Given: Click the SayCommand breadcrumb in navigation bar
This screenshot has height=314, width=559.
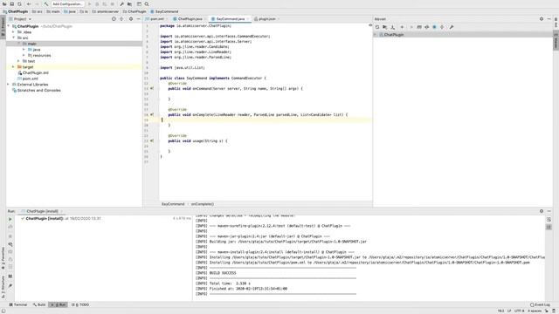Looking at the screenshot, I should 164,11.
